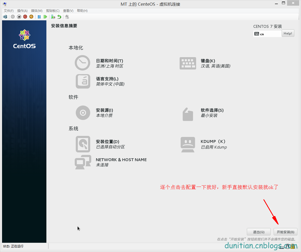Image resolution: width=301 pixels, height=252 pixels.
Task: Open 日期和时间(T) settings
Action: (x=110, y=61)
